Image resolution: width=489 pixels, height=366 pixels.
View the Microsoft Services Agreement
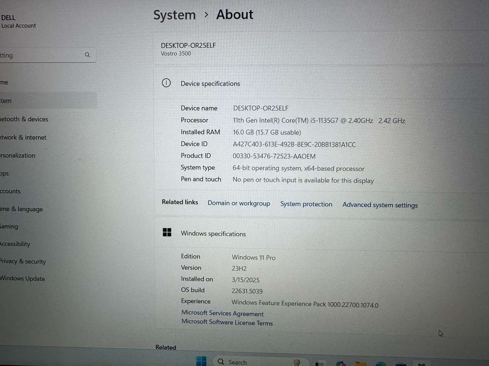[222, 313]
